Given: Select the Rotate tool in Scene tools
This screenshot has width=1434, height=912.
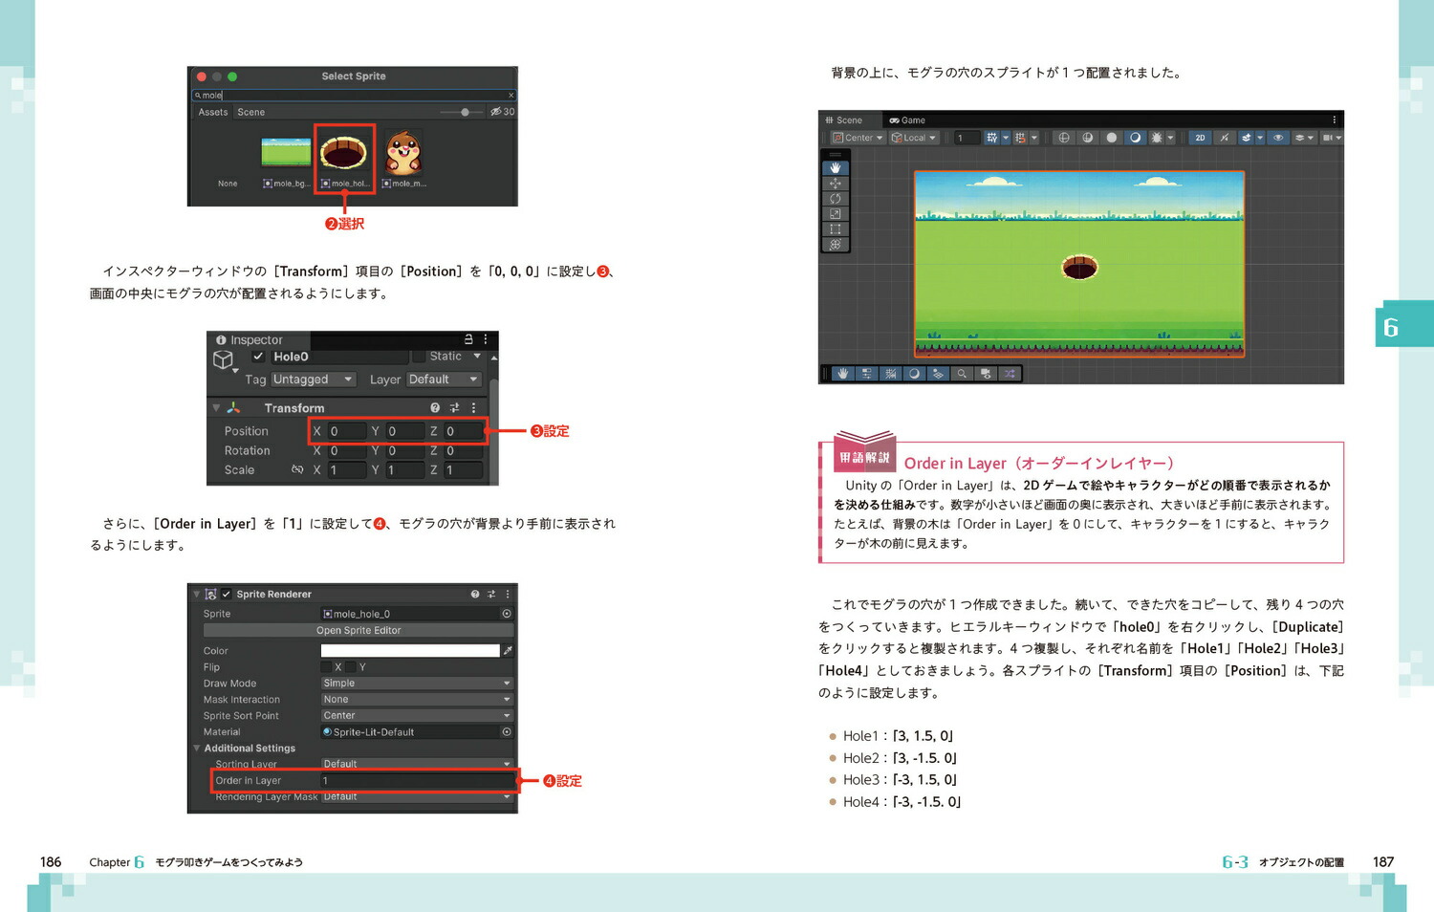Looking at the screenshot, I should (x=835, y=198).
